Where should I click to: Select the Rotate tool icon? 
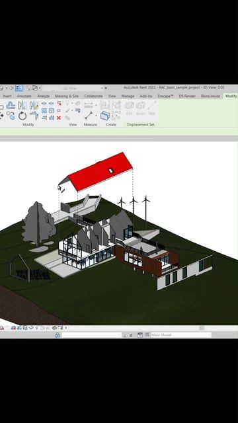(x=22, y=116)
